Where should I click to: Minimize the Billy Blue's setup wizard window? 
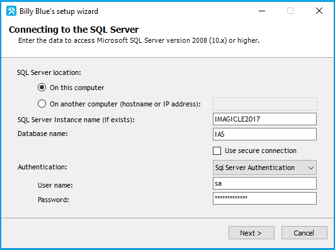click(262, 11)
